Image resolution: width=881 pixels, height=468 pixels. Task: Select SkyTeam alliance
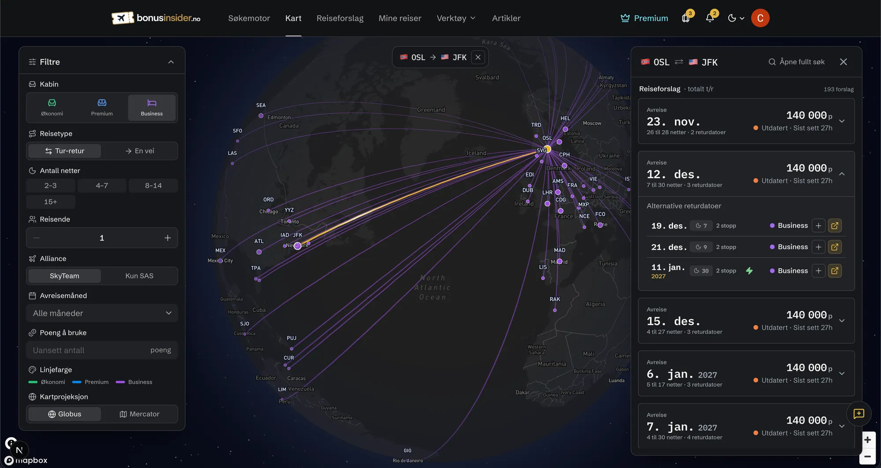65,276
